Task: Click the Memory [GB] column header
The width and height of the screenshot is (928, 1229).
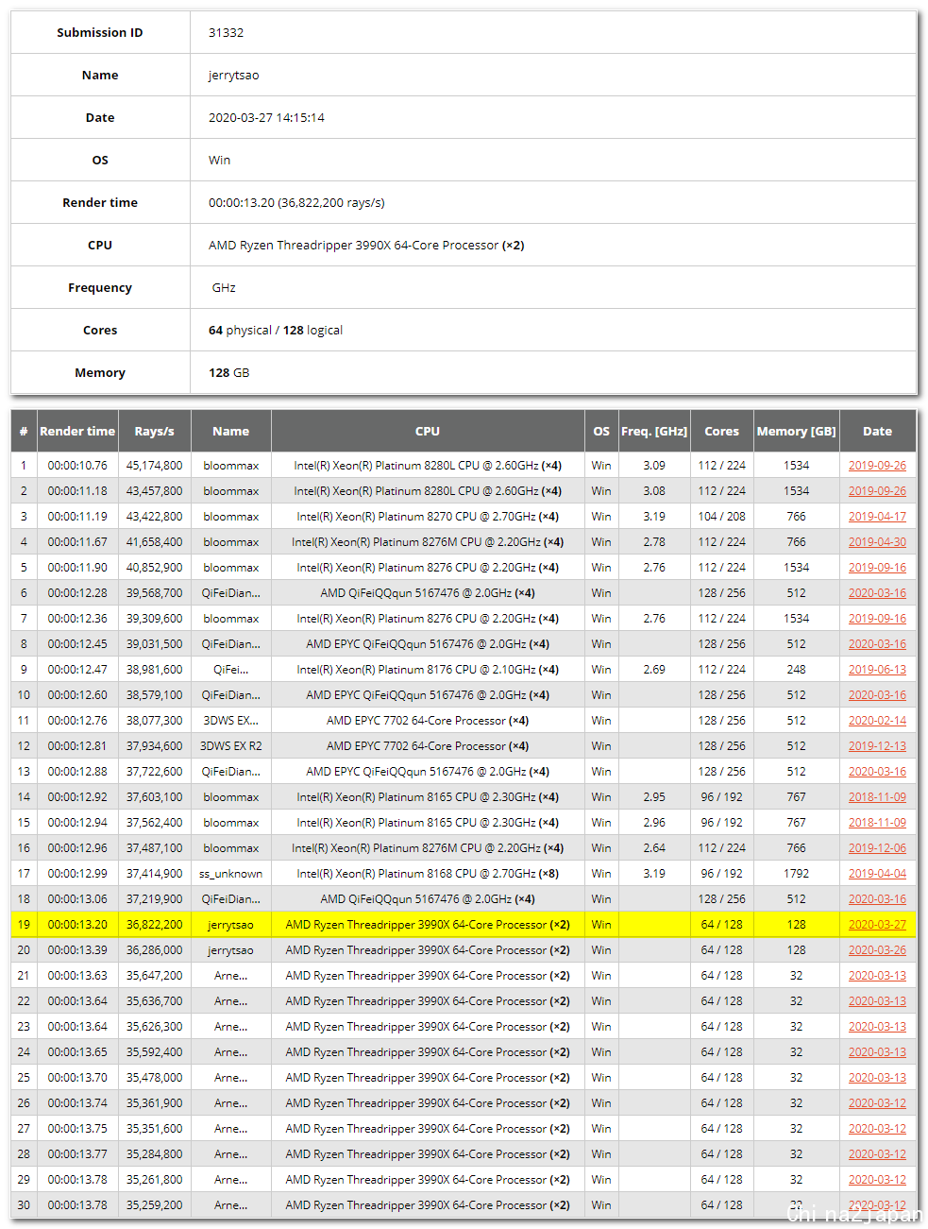Action: point(796,431)
